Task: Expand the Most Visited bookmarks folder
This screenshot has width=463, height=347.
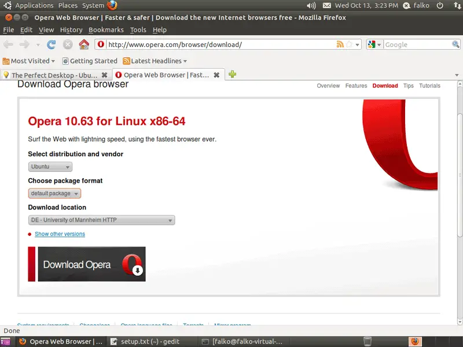Action: click(28, 61)
